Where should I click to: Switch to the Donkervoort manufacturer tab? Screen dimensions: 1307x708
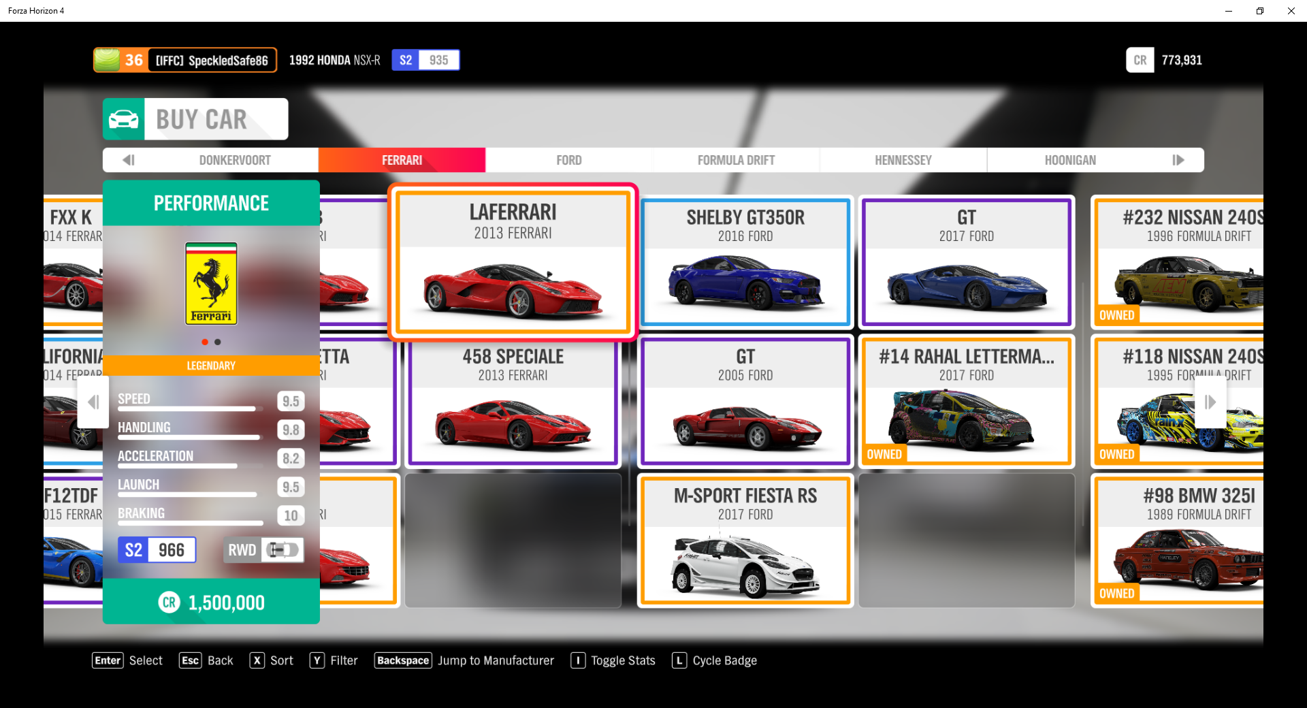coord(235,160)
